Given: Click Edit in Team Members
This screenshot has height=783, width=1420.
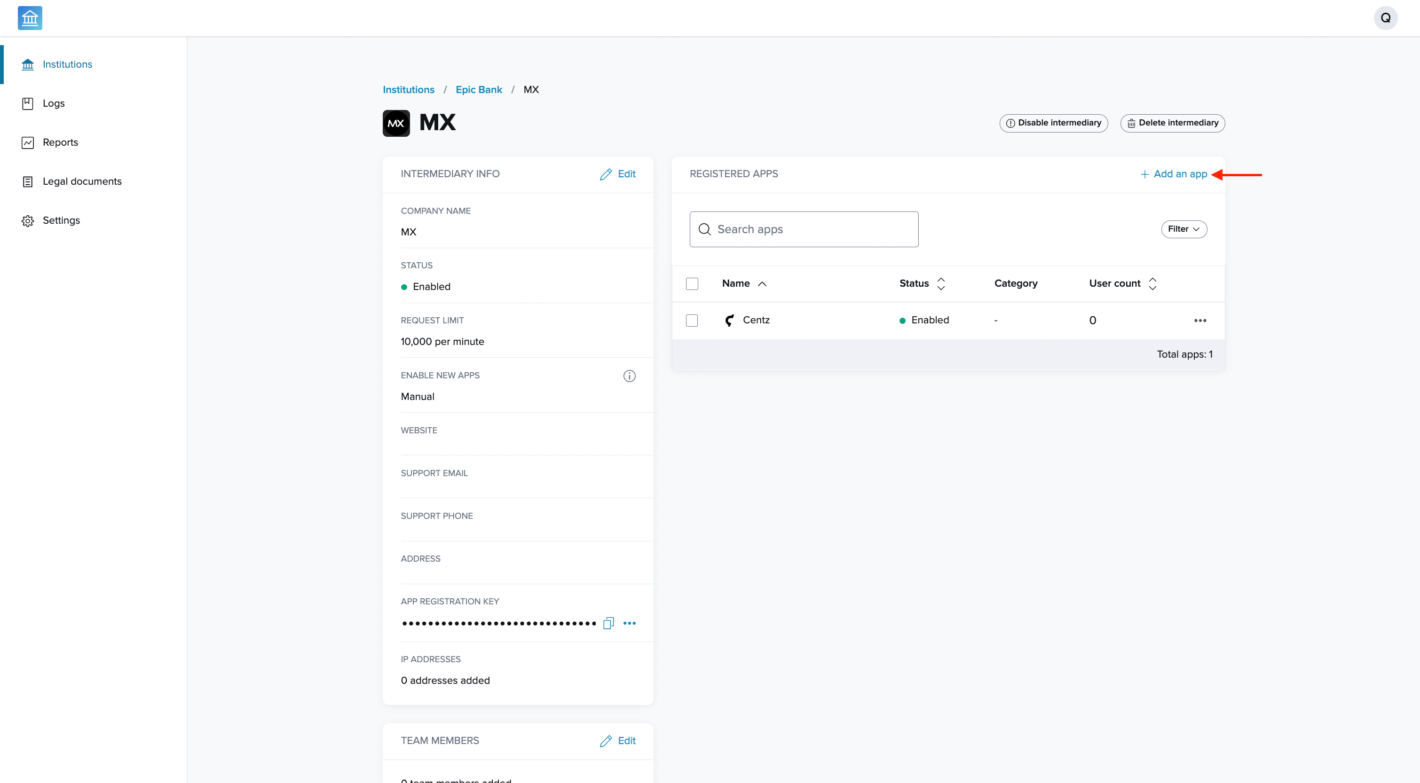Looking at the screenshot, I should coord(627,741).
